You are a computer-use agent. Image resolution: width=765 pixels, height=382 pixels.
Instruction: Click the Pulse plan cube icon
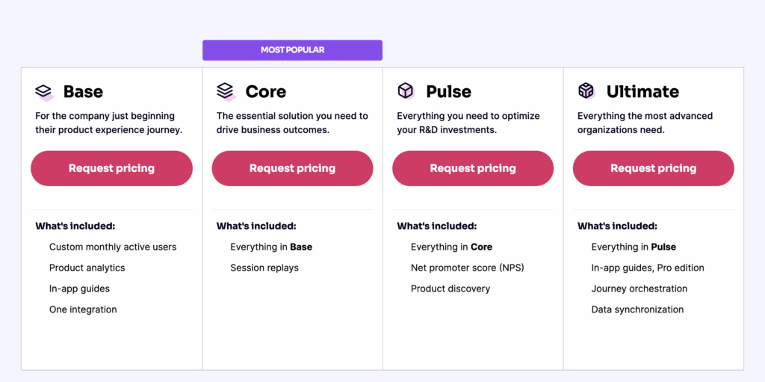[406, 91]
